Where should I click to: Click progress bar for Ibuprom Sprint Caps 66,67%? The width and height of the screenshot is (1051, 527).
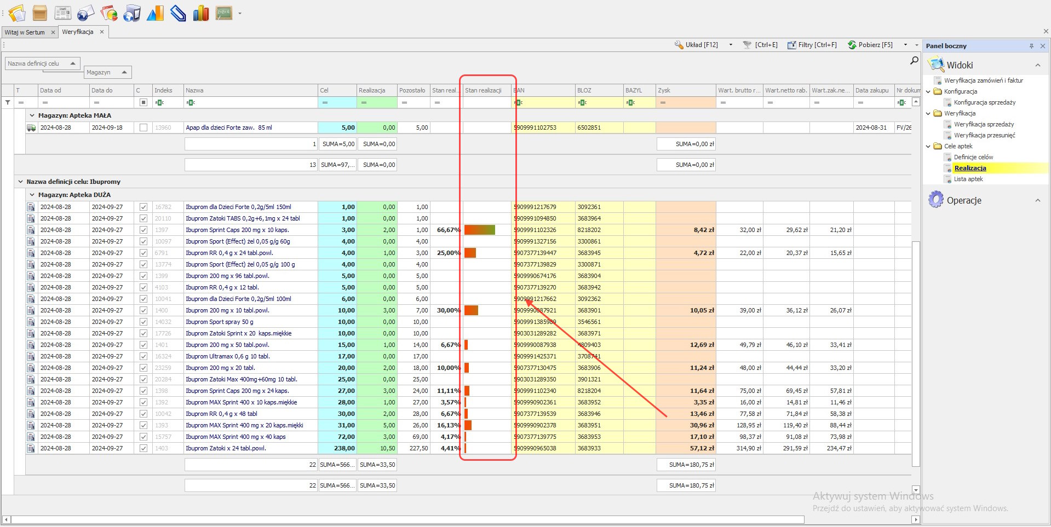point(479,230)
